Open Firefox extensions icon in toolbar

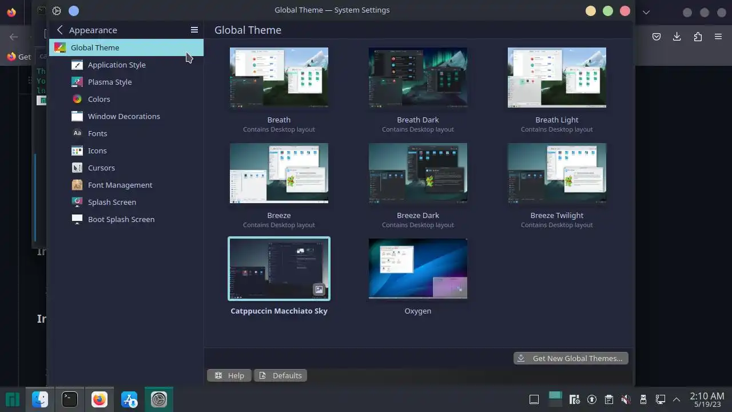[x=698, y=37]
